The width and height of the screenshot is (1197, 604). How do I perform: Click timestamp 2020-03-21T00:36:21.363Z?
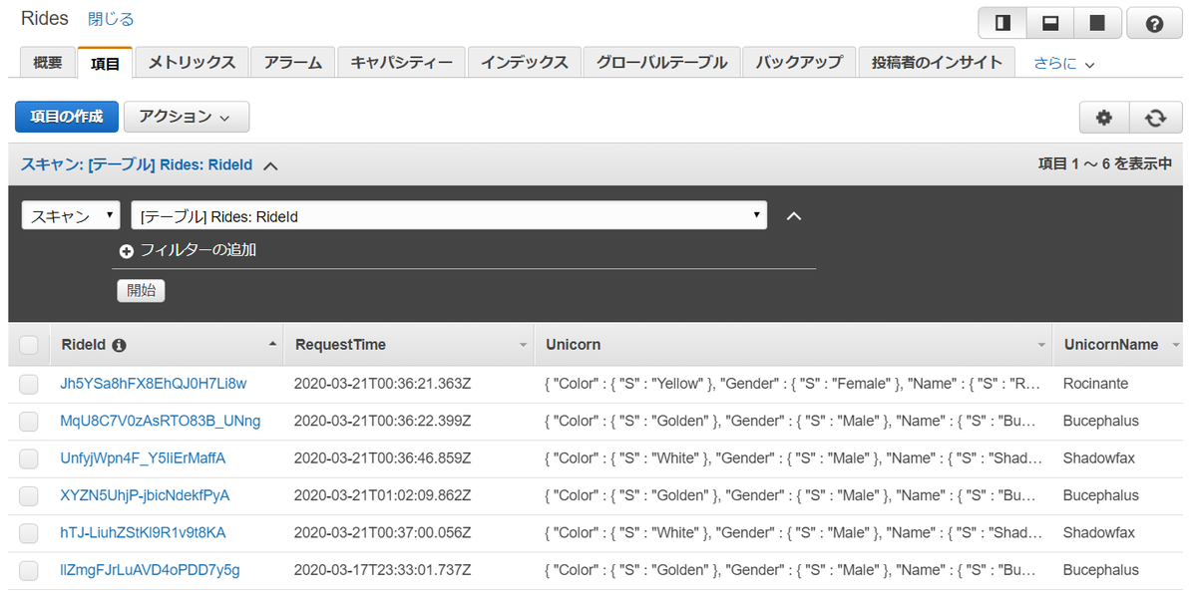382,384
